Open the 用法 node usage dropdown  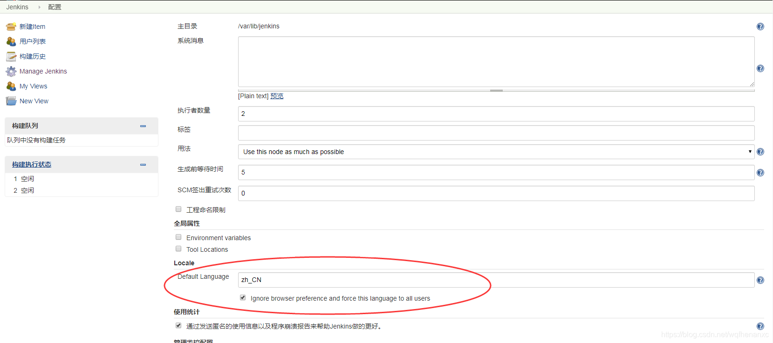(x=496, y=152)
